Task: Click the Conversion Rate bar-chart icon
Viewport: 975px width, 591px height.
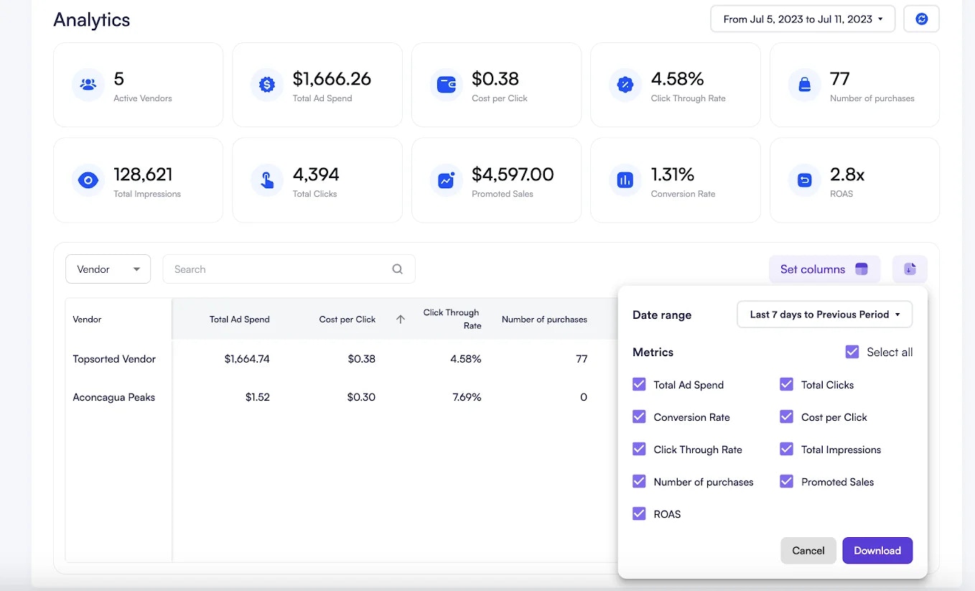Action: click(x=625, y=180)
